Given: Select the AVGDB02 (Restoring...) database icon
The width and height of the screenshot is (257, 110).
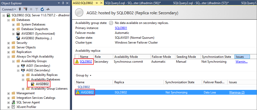Looking at the screenshot, I should click(18, 38).
